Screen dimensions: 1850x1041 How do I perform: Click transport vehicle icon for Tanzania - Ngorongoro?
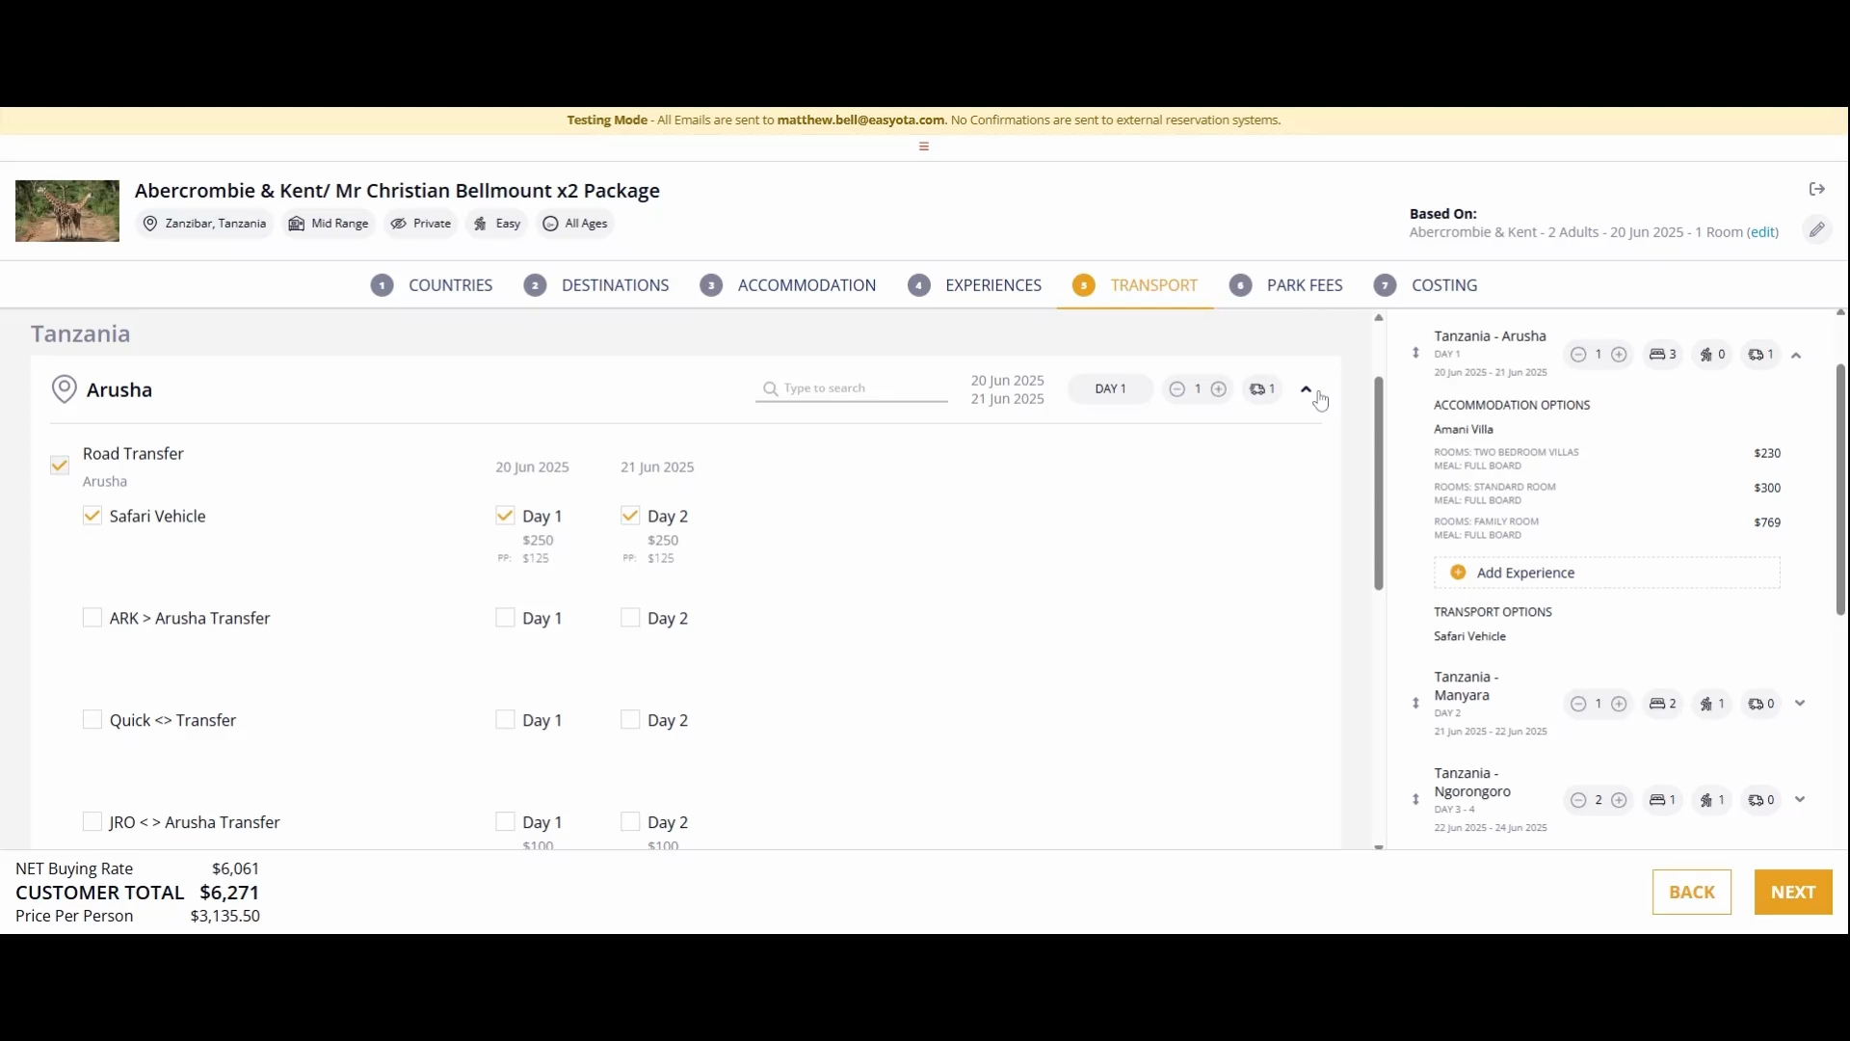[1756, 800]
